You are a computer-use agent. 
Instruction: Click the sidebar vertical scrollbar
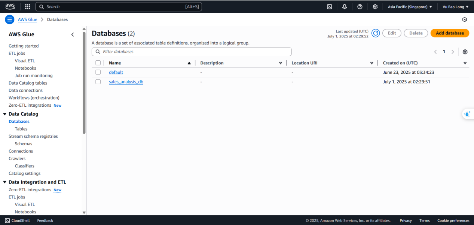[84, 82]
